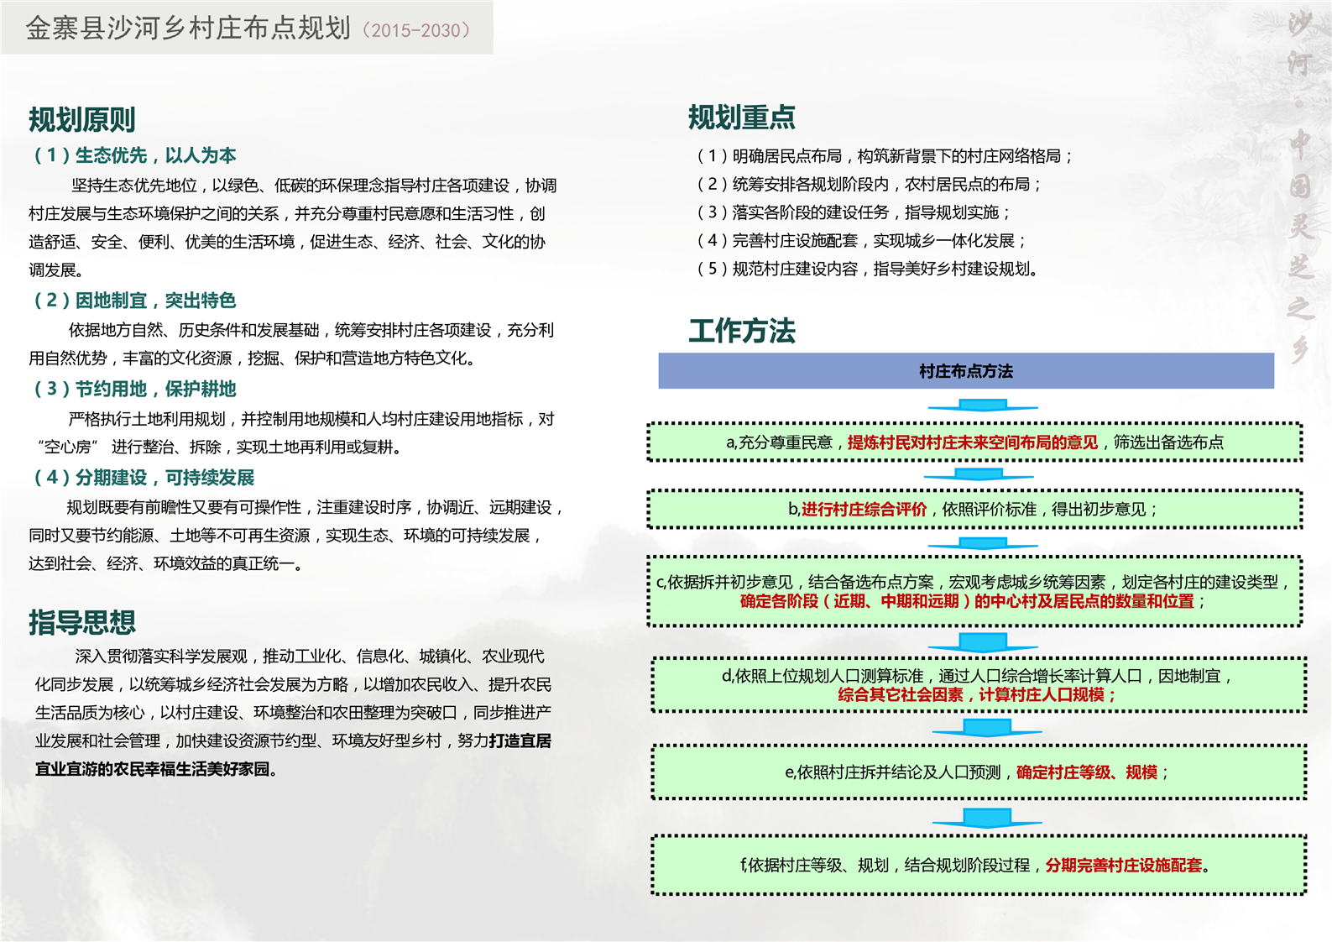Click red text 综合其它社会因素,计算村庄人口规模
The height and width of the screenshot is (942, 1332).
pos(977,695)
